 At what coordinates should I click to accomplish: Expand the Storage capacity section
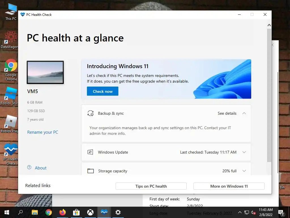click(244, 171)
